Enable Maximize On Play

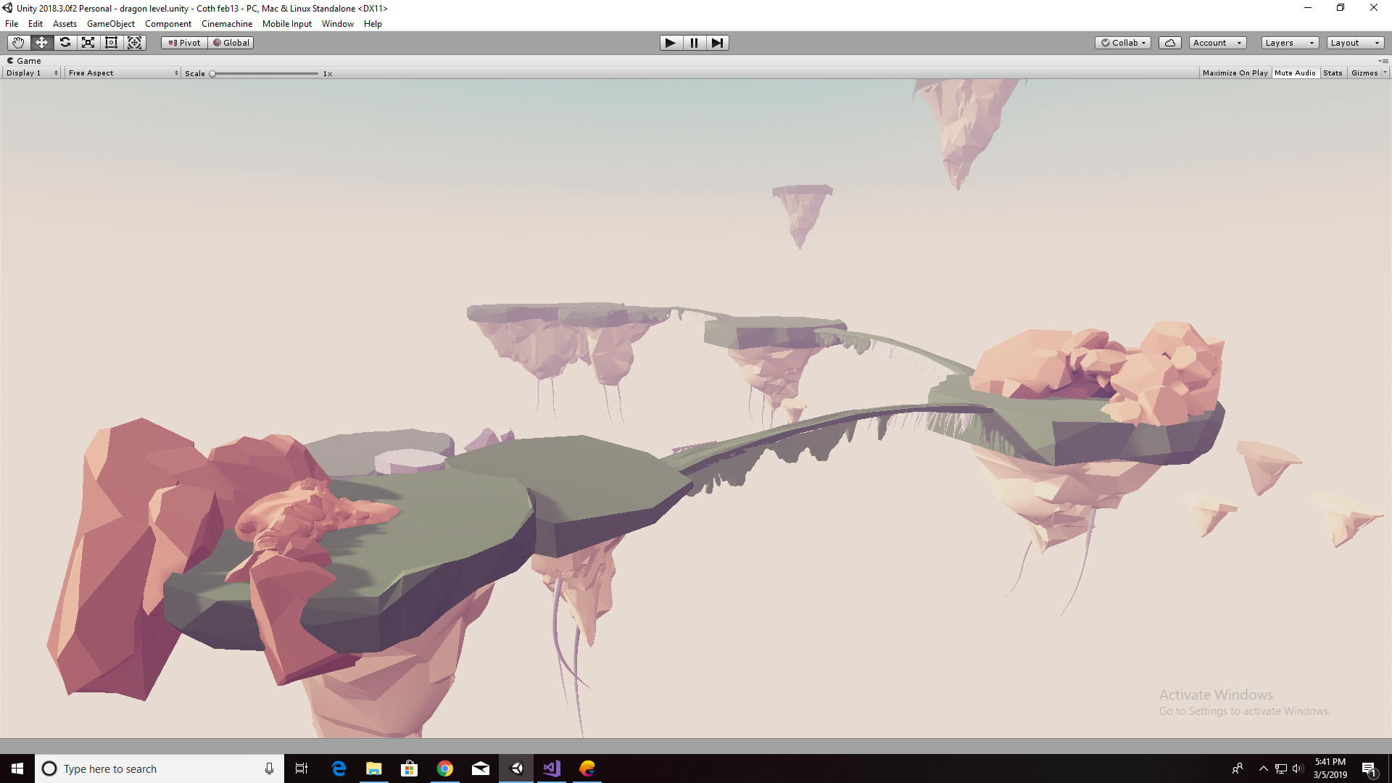[1235, 73]
